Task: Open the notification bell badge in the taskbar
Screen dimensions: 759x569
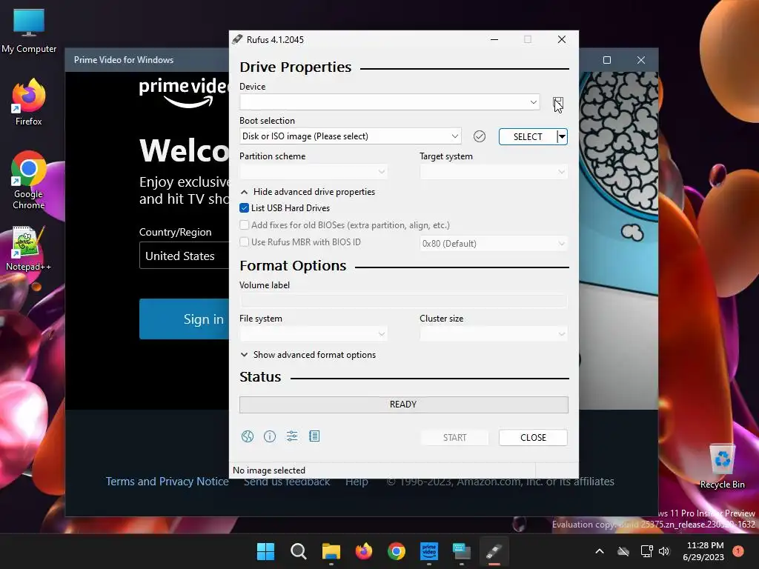Action: (x=738, y=550)
